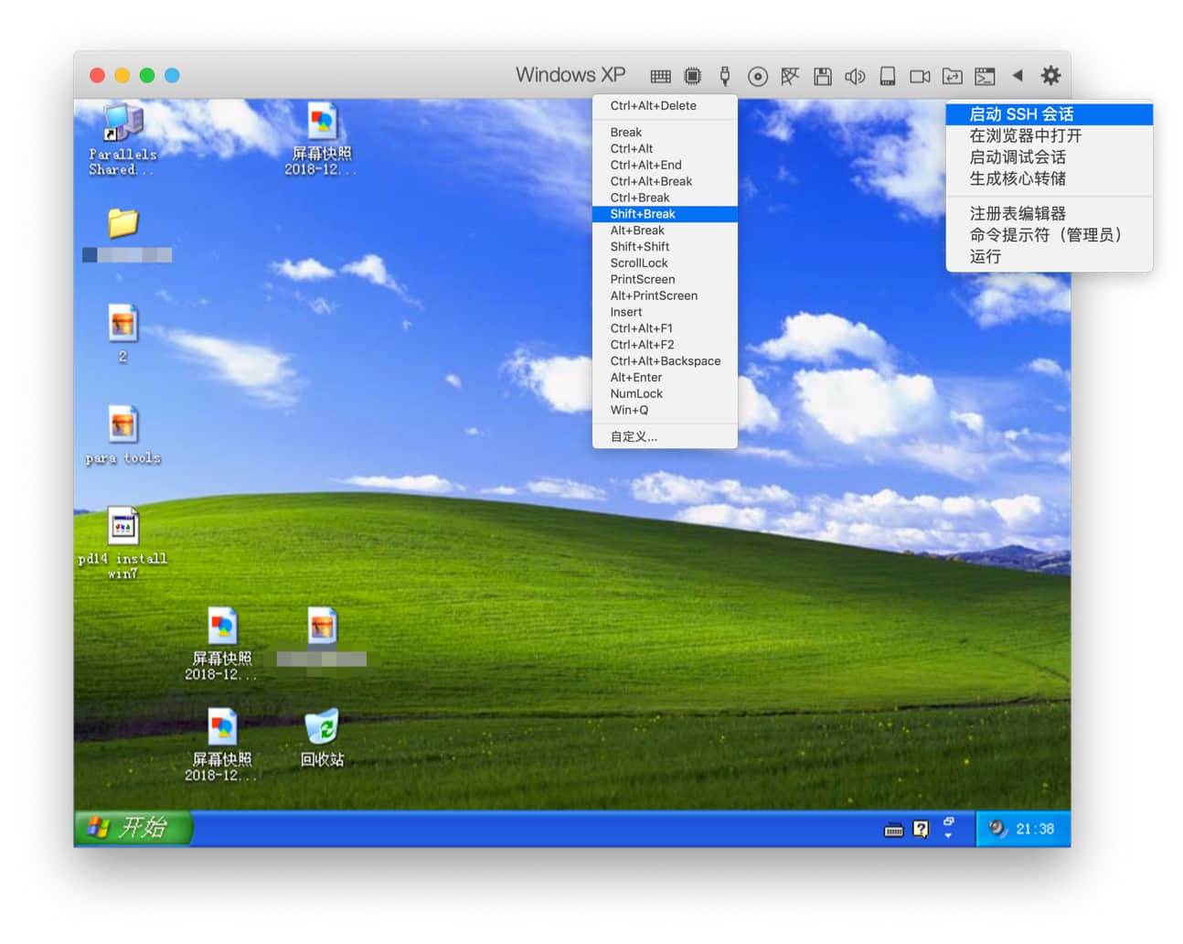Select Shift+Shift menu entry
The height and width of the screenshot is (944, 1183).
tap(665, 247)
